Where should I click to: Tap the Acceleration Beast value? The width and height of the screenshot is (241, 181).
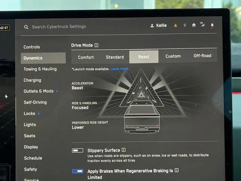pos(77,88)
